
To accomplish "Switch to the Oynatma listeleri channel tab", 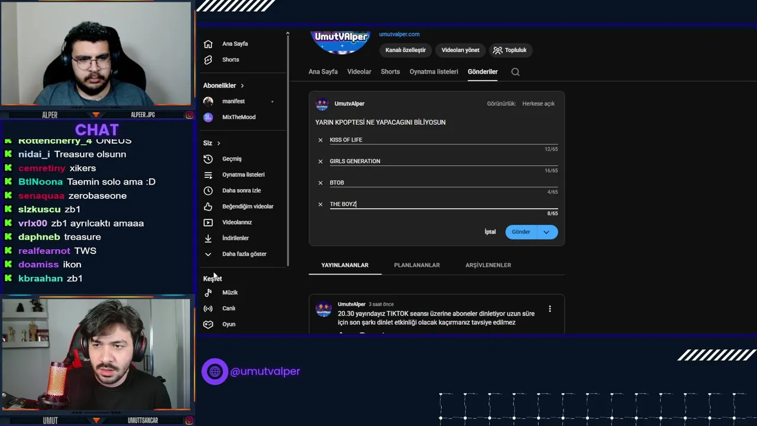I will pos(434,72).
